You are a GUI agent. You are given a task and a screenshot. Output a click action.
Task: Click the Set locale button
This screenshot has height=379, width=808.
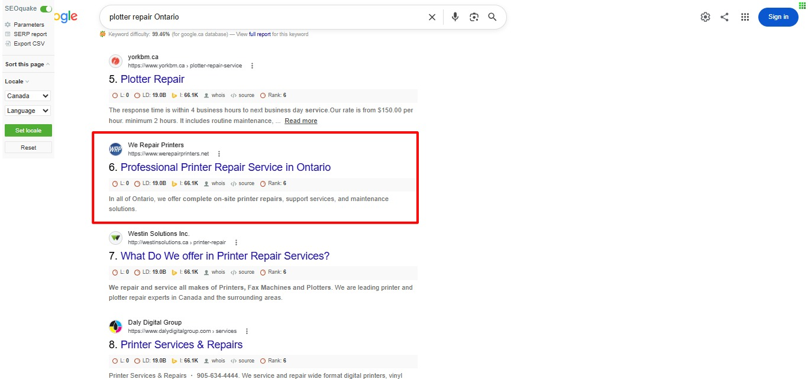[28, 130]
